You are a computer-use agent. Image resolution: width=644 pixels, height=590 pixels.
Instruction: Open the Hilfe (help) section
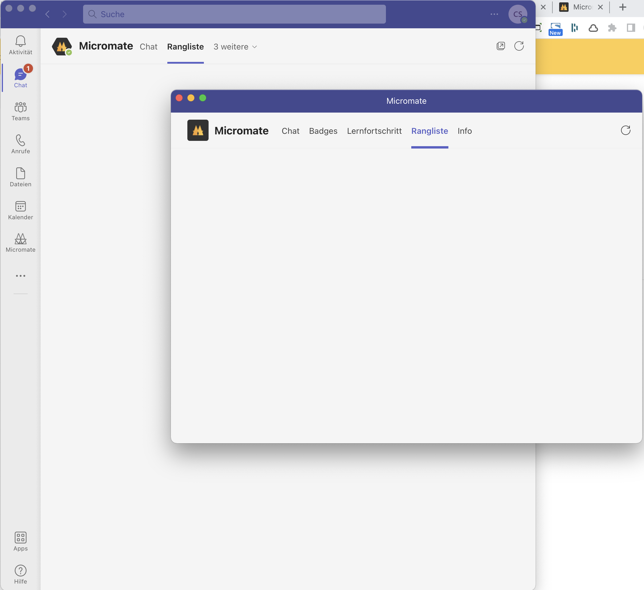pyautogui.click(x=20, y=574)
